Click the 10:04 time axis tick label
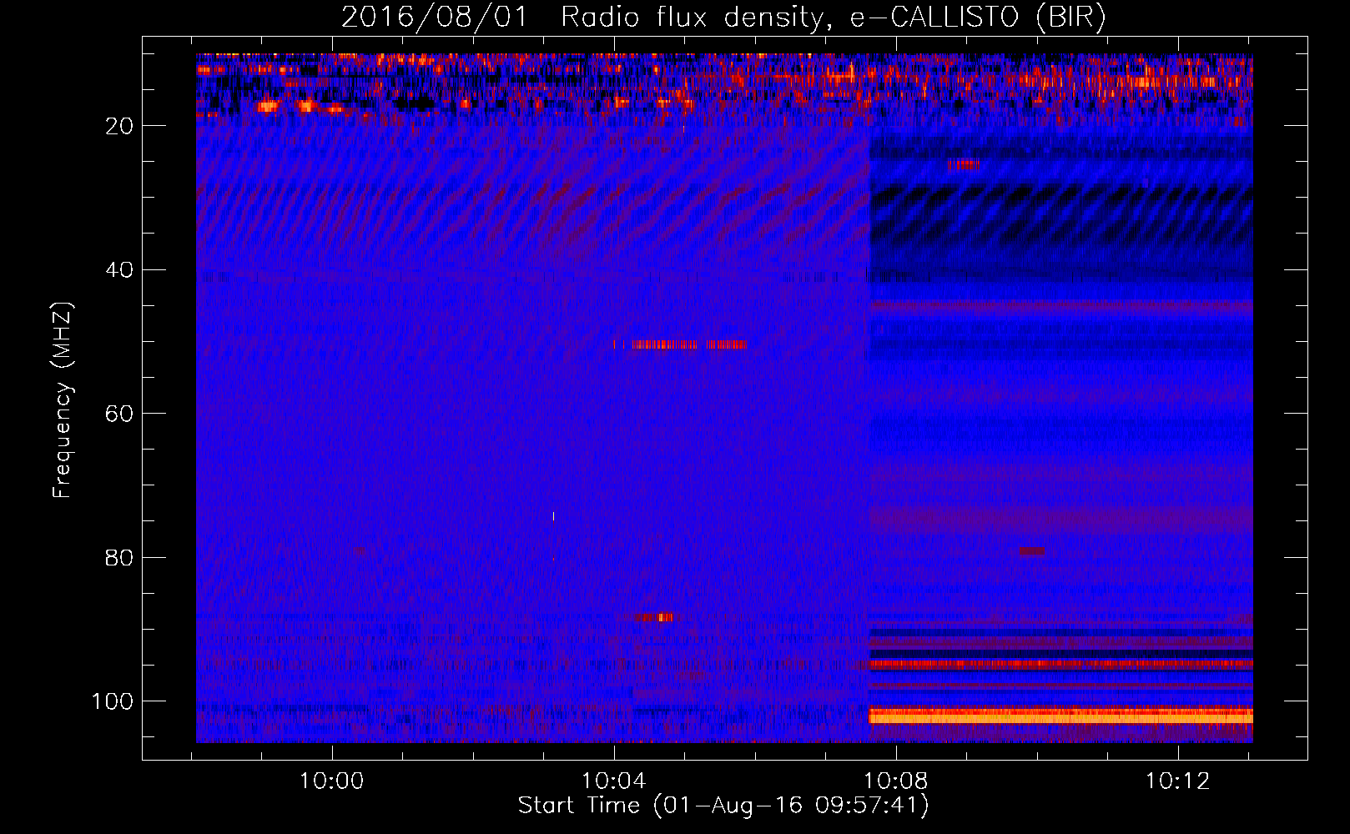Image resolution: width=1350 pixels, height=834 pixels. (x=613, y=781)
